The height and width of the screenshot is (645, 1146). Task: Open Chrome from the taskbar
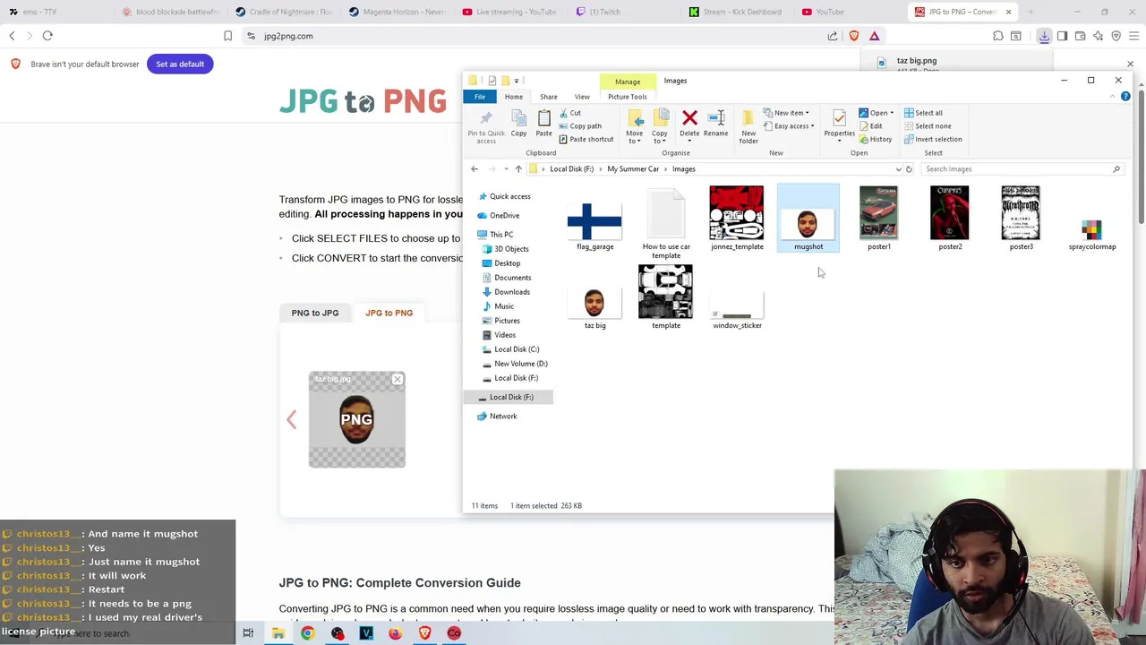click(x=307, y=633)
